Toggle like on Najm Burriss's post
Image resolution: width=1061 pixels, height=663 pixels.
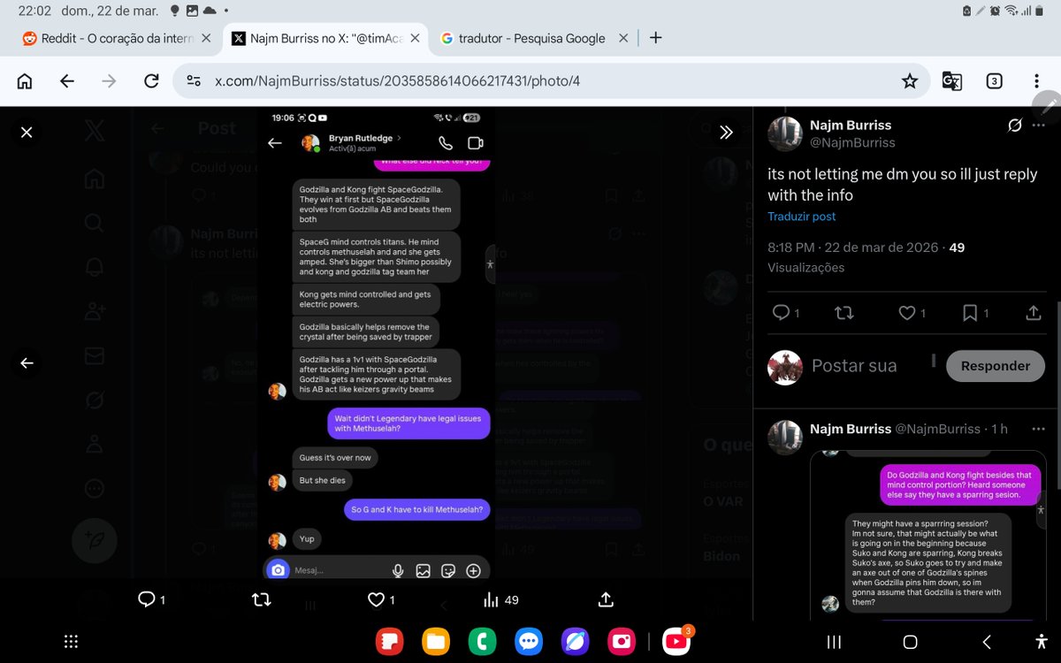pos(906,313)
